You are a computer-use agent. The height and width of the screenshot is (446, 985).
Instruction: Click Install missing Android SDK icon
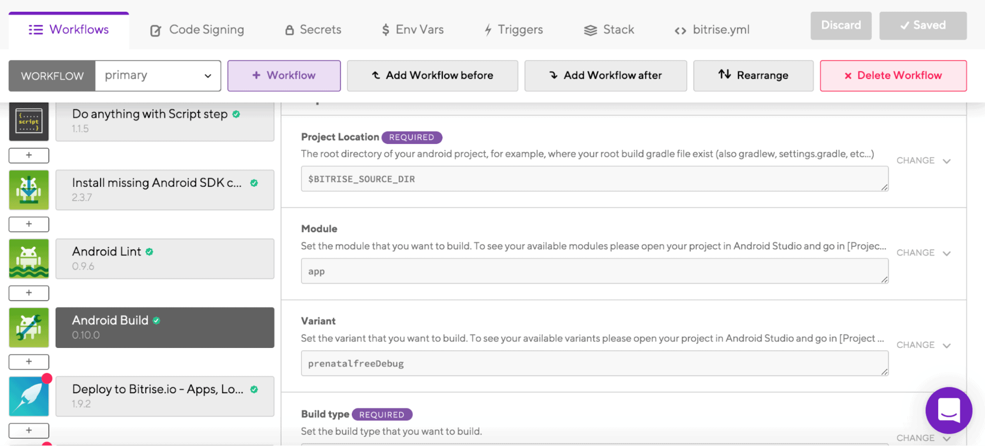[29, 190]
